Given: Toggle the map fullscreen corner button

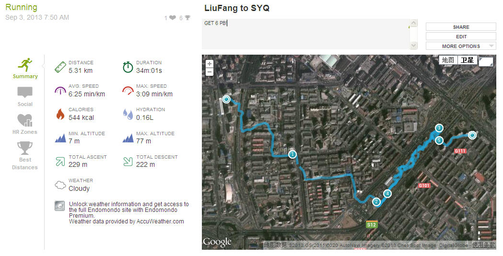Looking at the screenshot, I should (486, 61).
